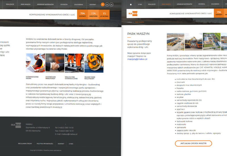The image size is (227, 156).
Task: Switch language to PL with orange circle
Action: click(x=103, y=5)
